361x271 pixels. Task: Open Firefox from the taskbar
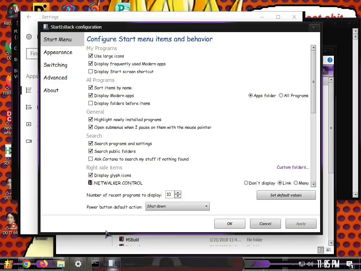point(44,264)
